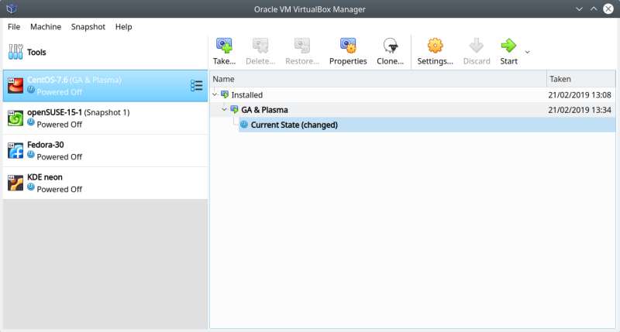Select the openSUSE-15-1 virtual machine
The image size is (620, 332).
(105, 118)
